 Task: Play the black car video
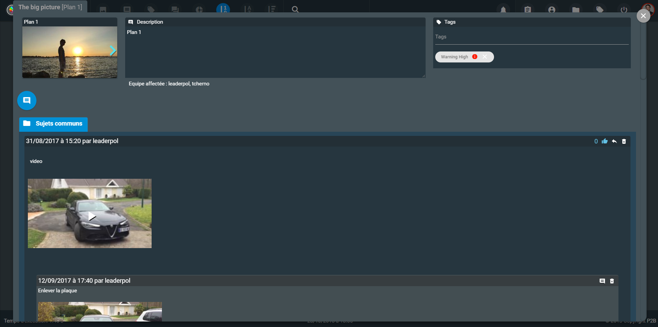(x=91, y=216)
